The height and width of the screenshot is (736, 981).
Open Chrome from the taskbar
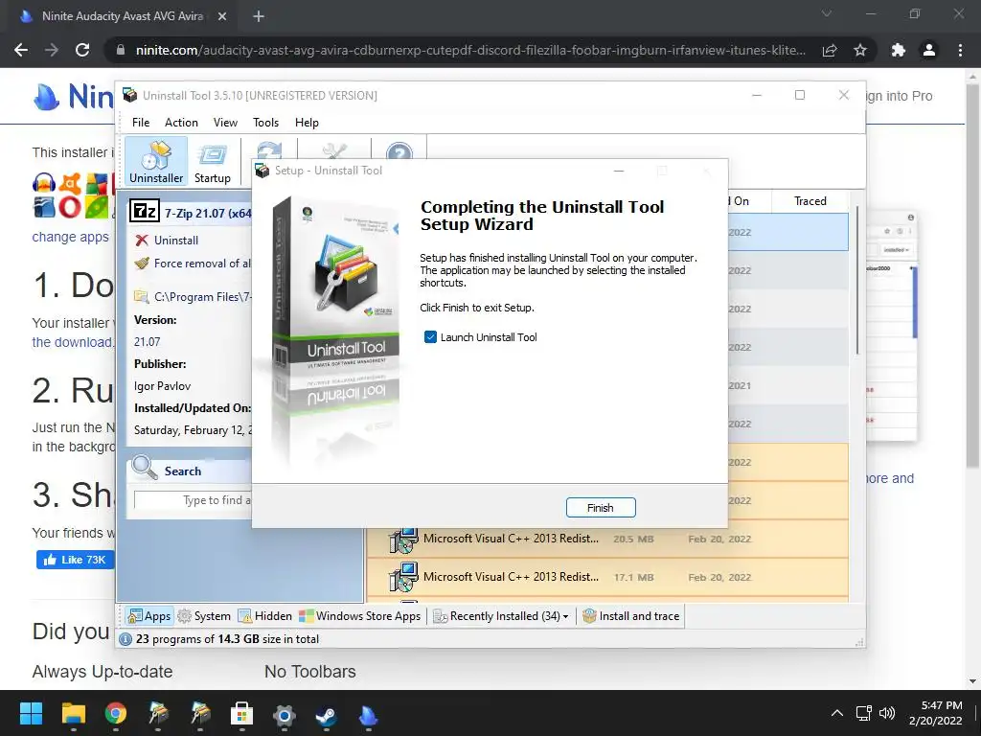click(x=116, y=713)
